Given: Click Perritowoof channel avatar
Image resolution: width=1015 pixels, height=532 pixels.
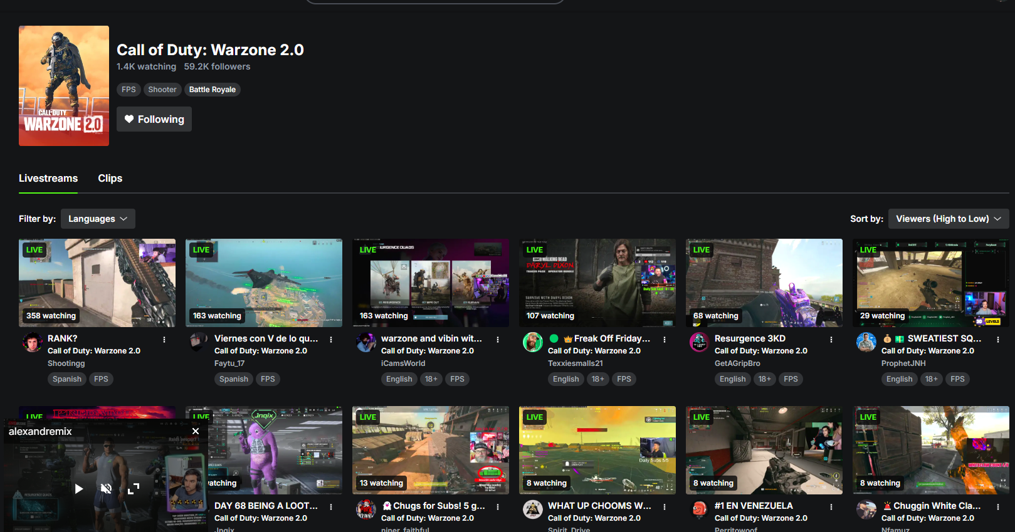Looking at the screenshot, I should pyautogui.click(x=699, y=509).
